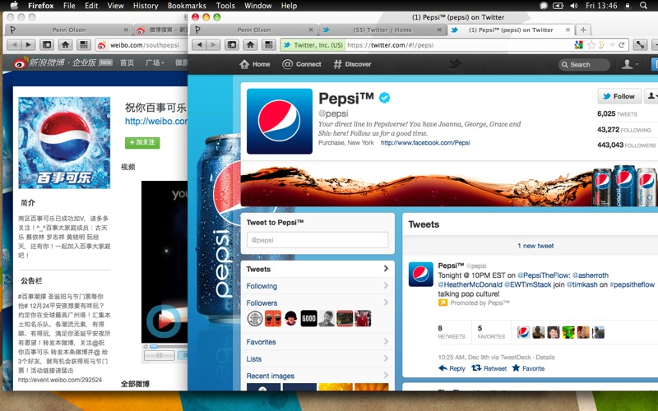Click Twitter, Inc. site identity badge
Image resolution: width=658 pixels, height=411 pixels.
(x=313, y=45)
